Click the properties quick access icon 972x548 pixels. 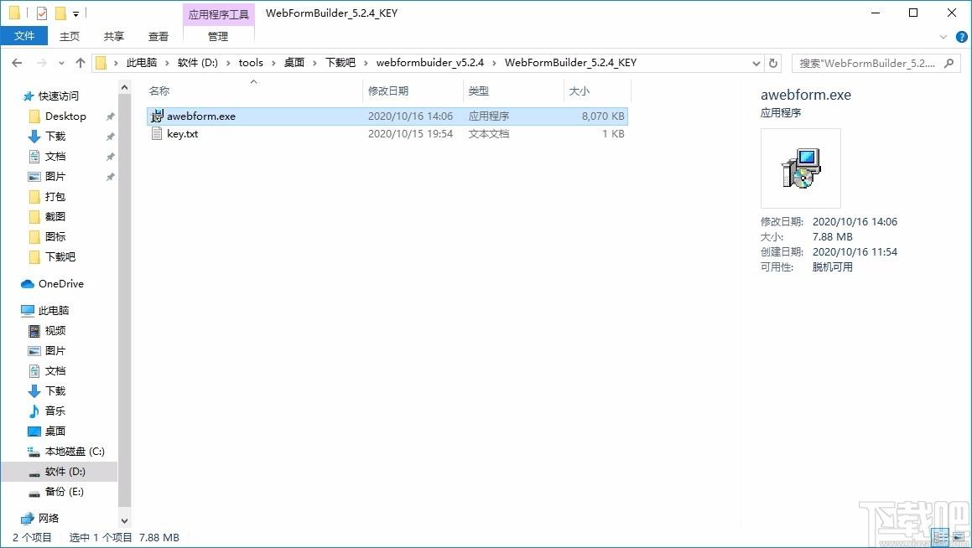[42, 13]
